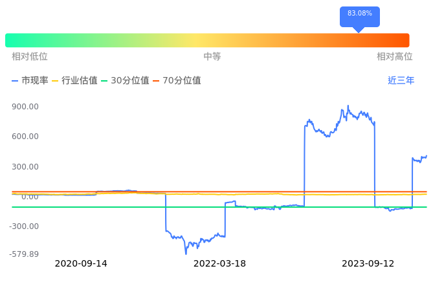Click the blue line's highest peak

pyautogui.click(x=348, y=105)
